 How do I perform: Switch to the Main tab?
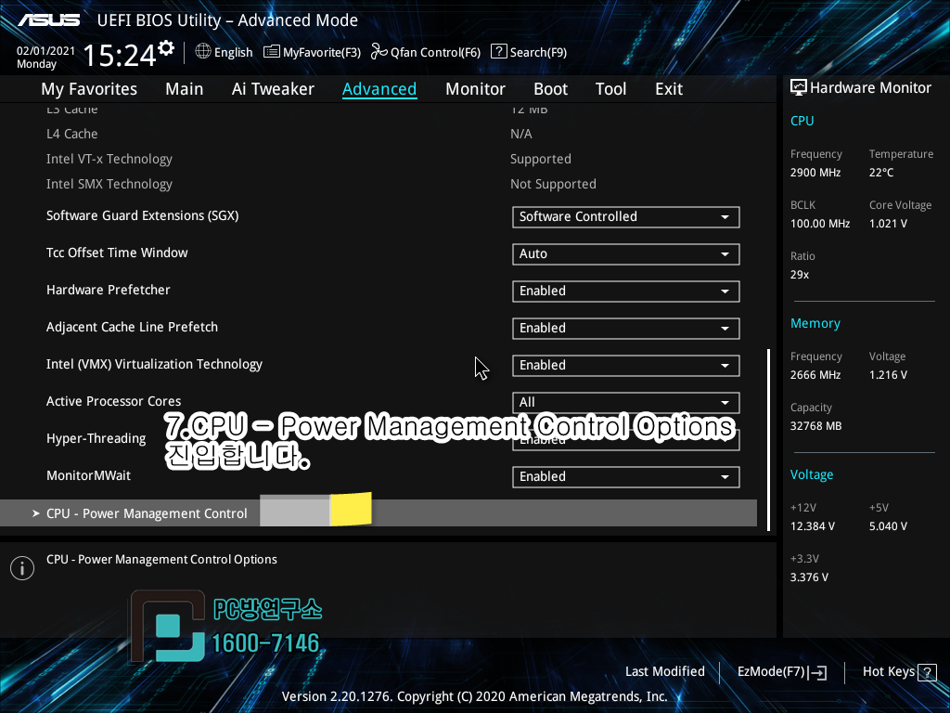tap(185, 89)
